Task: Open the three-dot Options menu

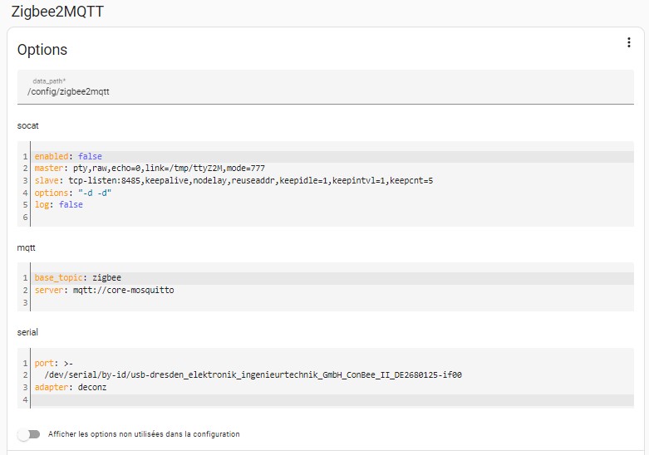Action: click(x=628, y=42)
